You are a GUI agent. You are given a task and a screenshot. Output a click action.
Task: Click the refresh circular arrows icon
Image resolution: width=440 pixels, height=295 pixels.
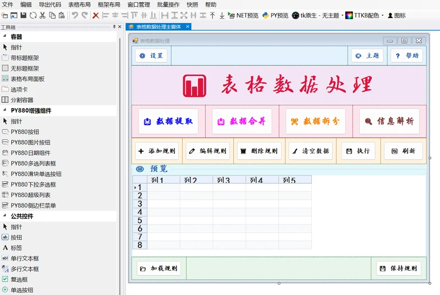click(x=33, y=15)
